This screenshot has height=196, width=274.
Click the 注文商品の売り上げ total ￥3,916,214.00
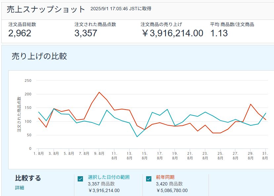172,33
